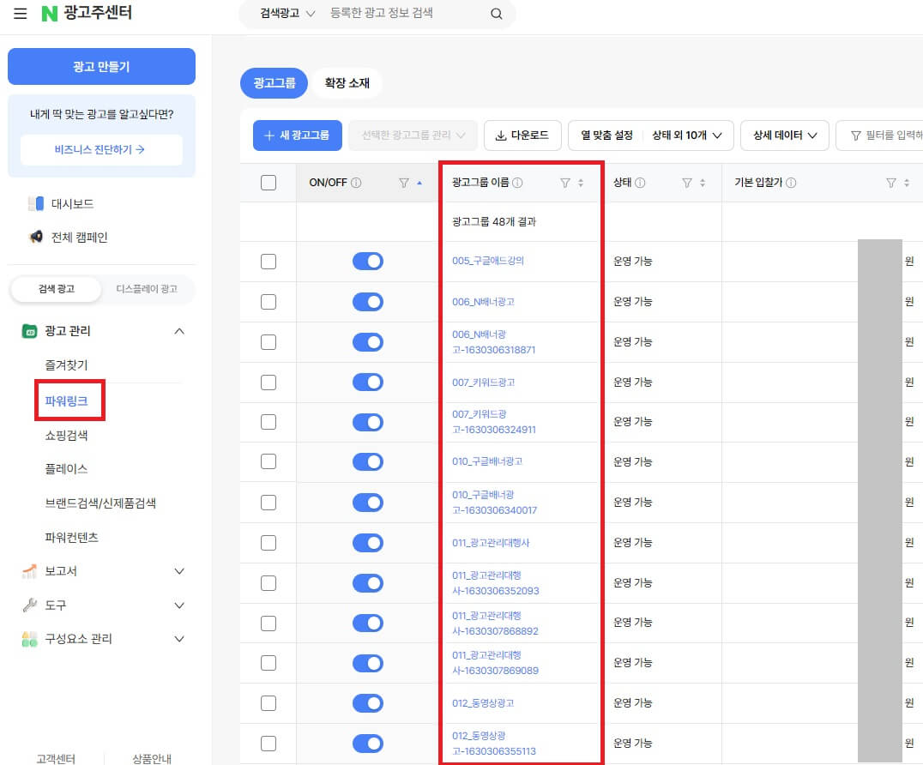The height and width of the screenshot is (765, 923).
Task: Open 플레이스 in sidebar
Action: pyautogui.click(x=67, y=469)
